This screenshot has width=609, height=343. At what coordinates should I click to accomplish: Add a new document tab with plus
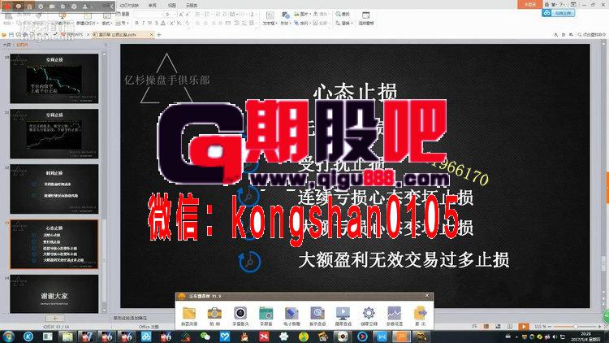click(x=159, y=35)
